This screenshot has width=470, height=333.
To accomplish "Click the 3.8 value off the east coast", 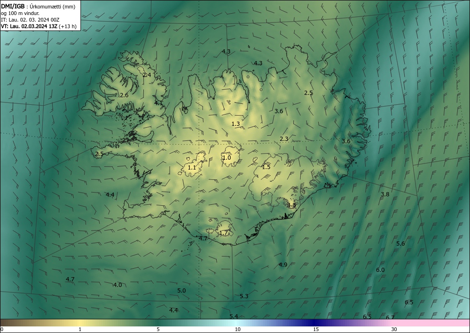I will click(385, 194).
